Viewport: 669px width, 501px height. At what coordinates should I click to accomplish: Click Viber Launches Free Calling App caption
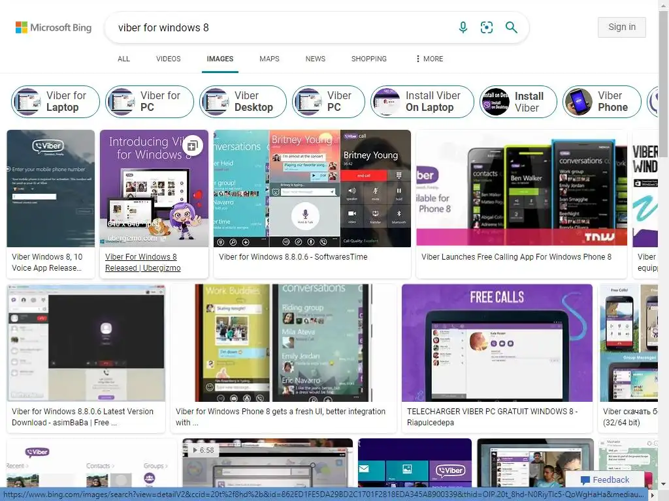[516, 257]
